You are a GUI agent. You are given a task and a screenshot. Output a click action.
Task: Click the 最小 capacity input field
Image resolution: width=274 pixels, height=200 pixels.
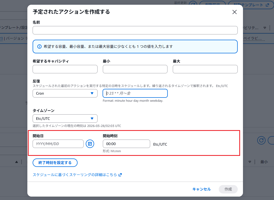click(135, 69)
